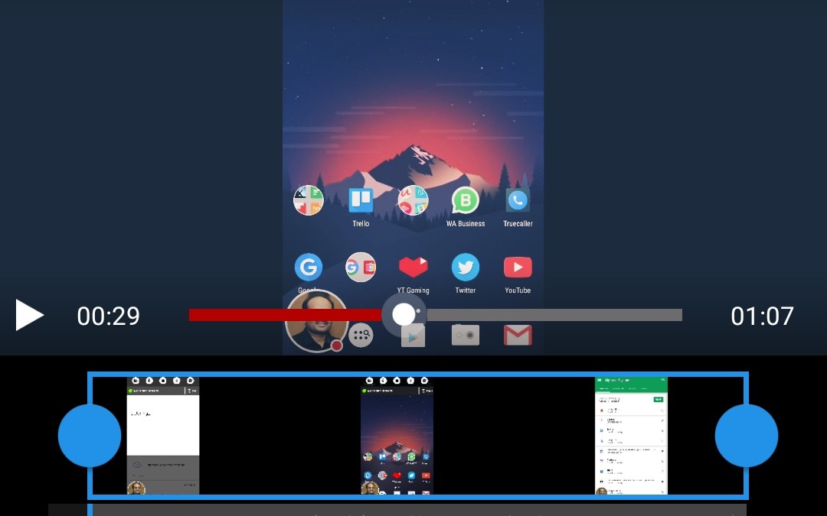Tap the Trello app icon
Screen dimensions: 827x516
coord(361,201)
